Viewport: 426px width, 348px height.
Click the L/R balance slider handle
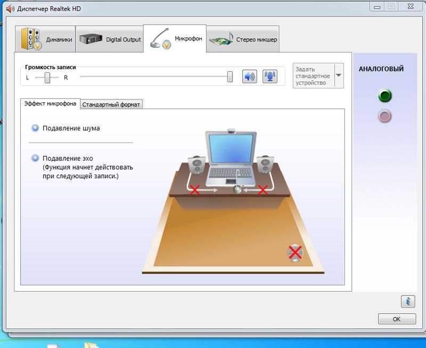[47, 78]
